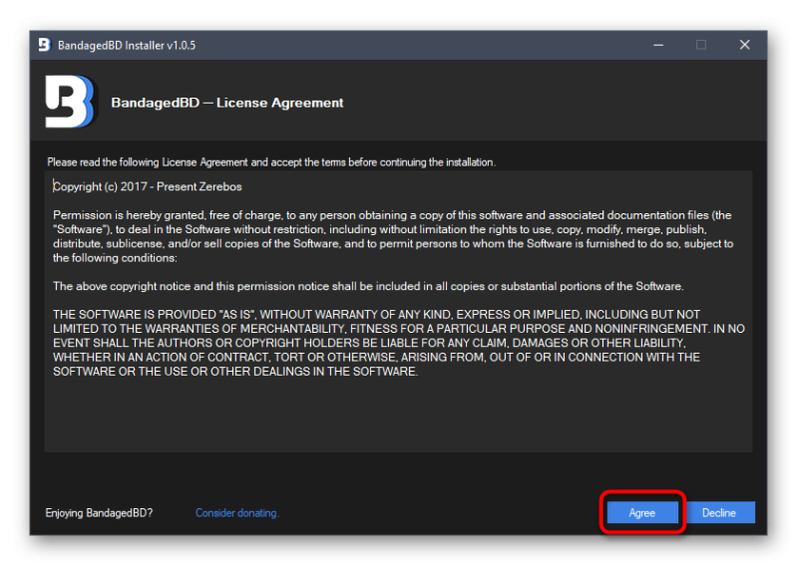Click inside the license text box
The image size is (798, 566).
click(398, 311)
